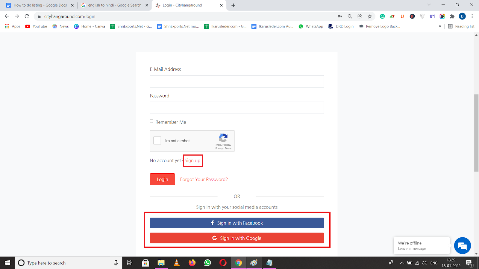Show hidden system tray icons
The height and width of the screenshot is (269, 479).
(402, 263)
